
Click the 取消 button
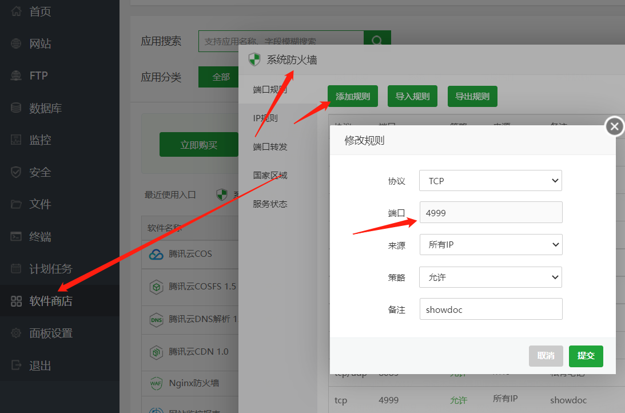[x=546, y=356]
